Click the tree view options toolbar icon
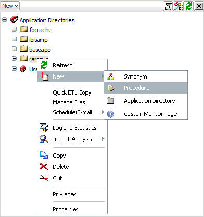The image size is (204, 217). coord(178,6)
